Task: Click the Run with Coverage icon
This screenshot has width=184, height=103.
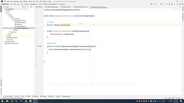Action: click(x=172, y=4)
